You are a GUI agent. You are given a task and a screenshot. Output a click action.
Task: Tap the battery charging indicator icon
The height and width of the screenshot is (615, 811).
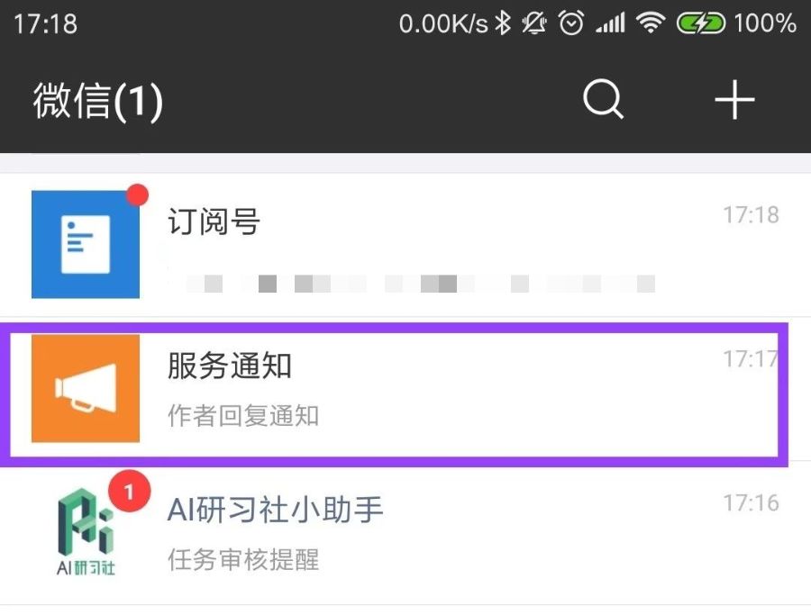coord(702,23)
